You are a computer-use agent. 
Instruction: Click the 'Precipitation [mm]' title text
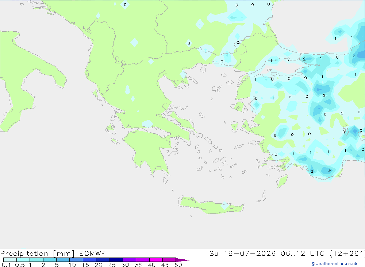[x=37, y=254]
